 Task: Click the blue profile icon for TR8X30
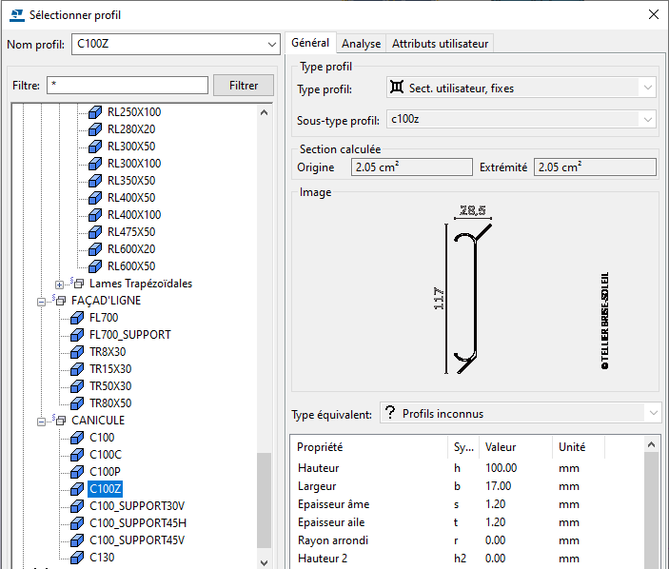[77, 352]
